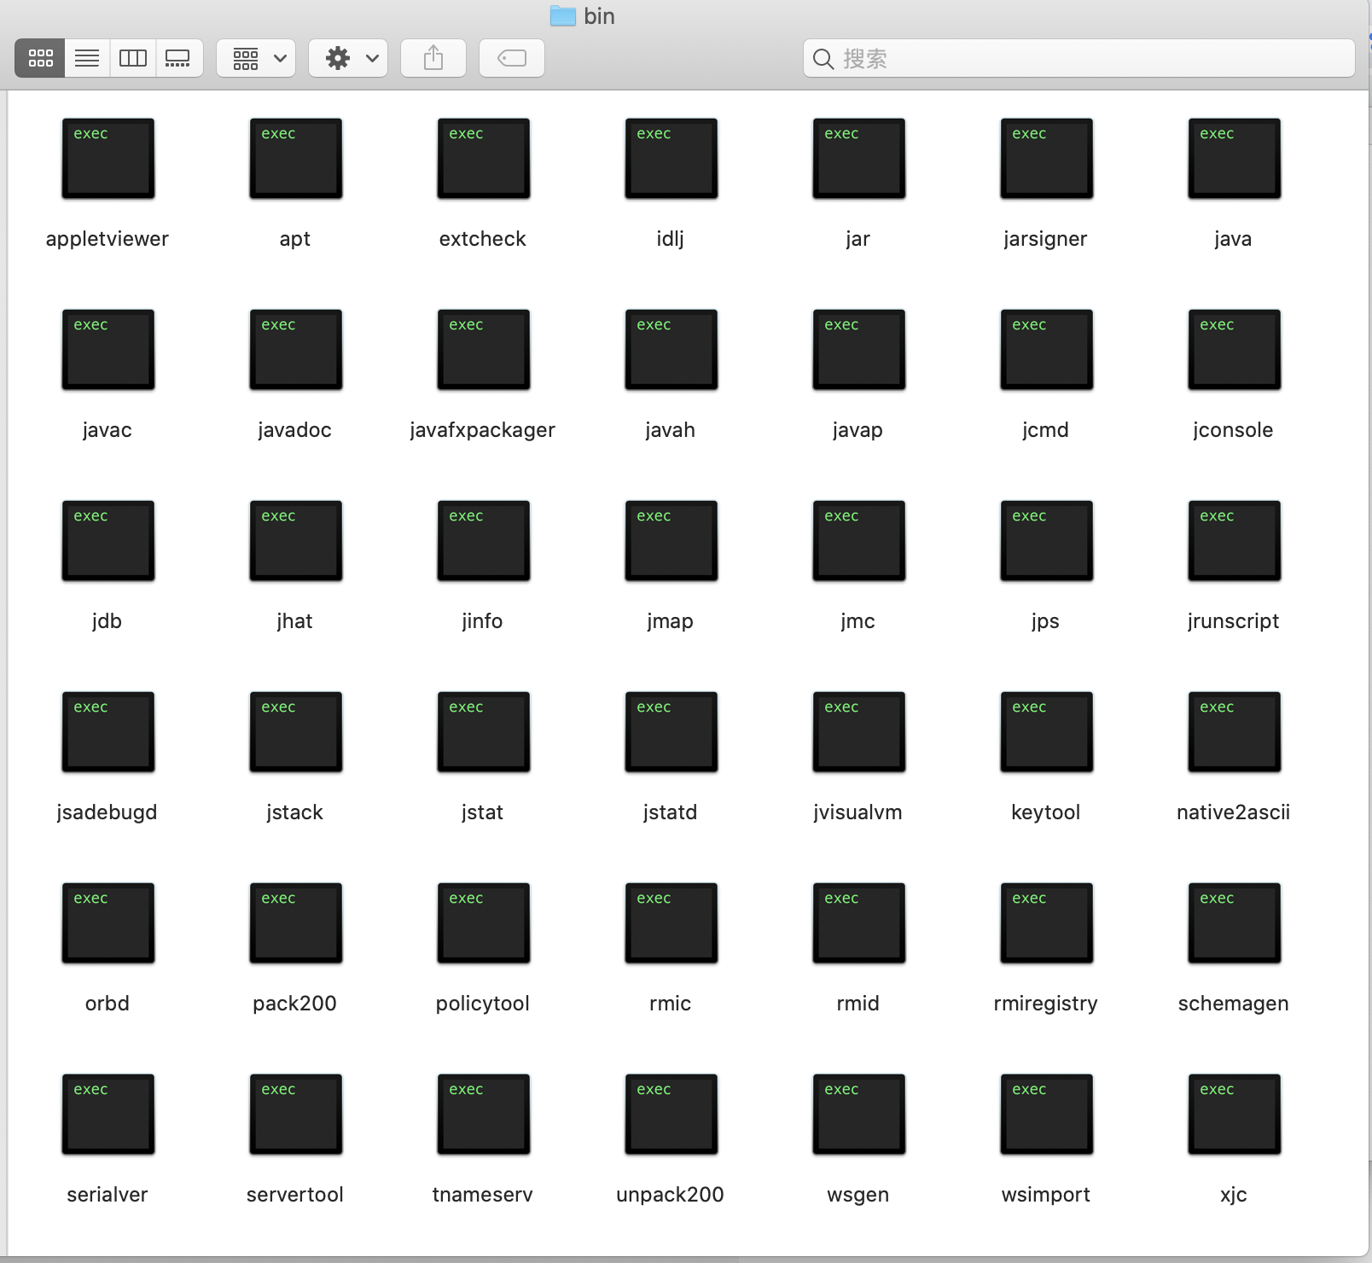Select the jinfo exec icon
The height and width of the screenshot is (1263, 1372).
tap(484, 541)
